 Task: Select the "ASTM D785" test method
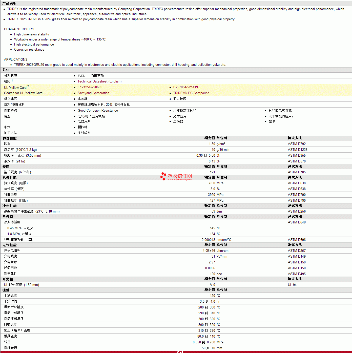297,172
